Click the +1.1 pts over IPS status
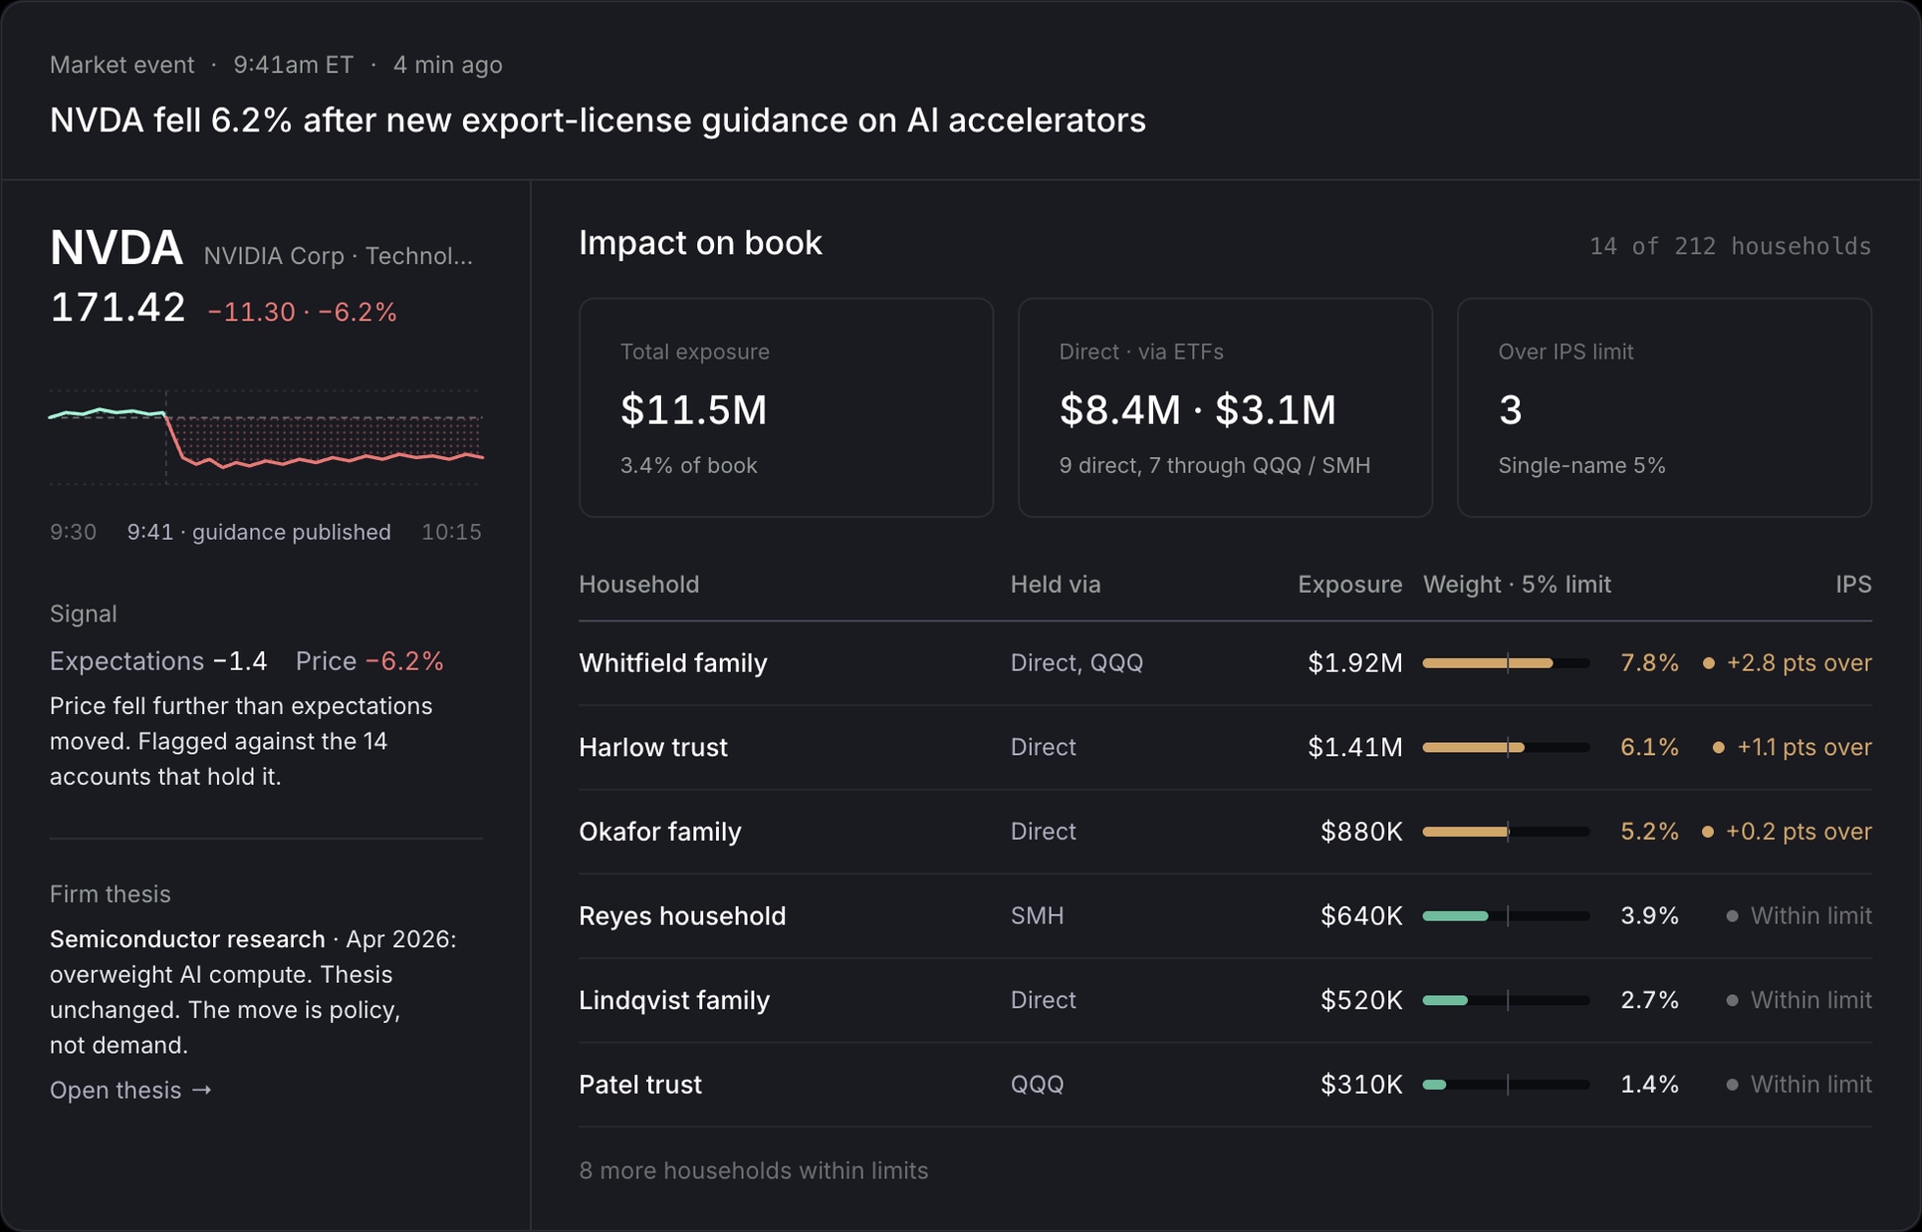1922x1232 pixels. 1793,747
